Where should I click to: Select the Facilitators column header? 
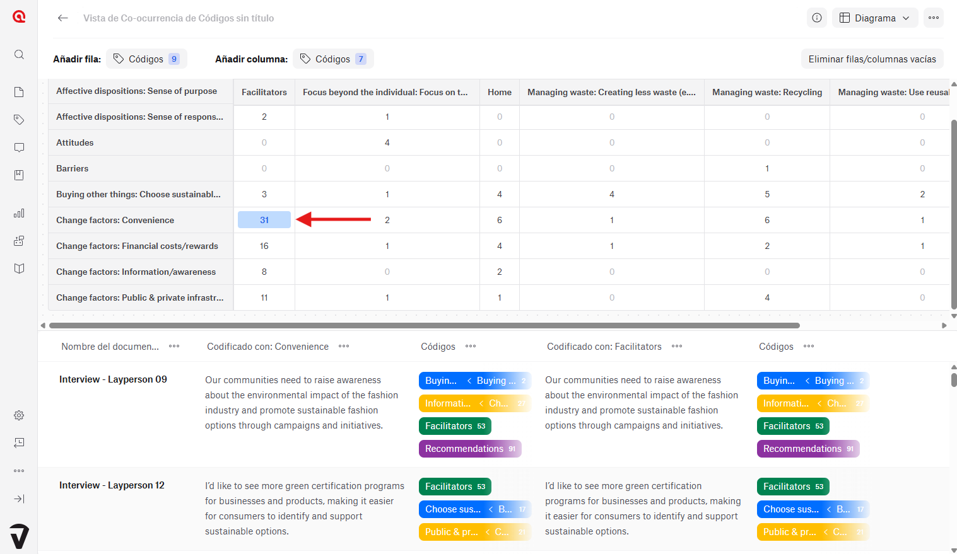(264, 92)
